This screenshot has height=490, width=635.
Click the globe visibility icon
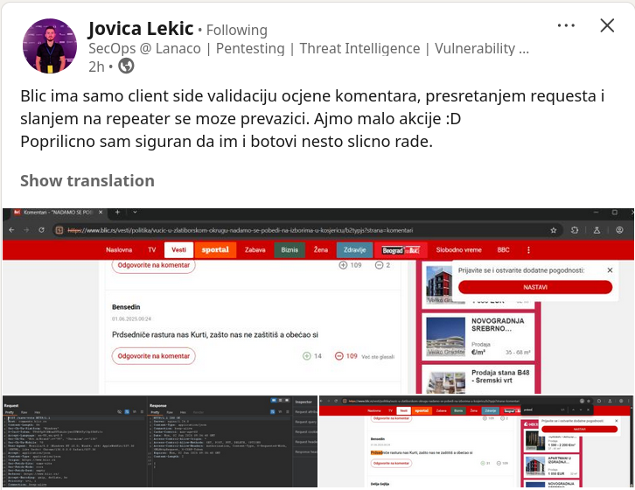[x=126, y=66]
